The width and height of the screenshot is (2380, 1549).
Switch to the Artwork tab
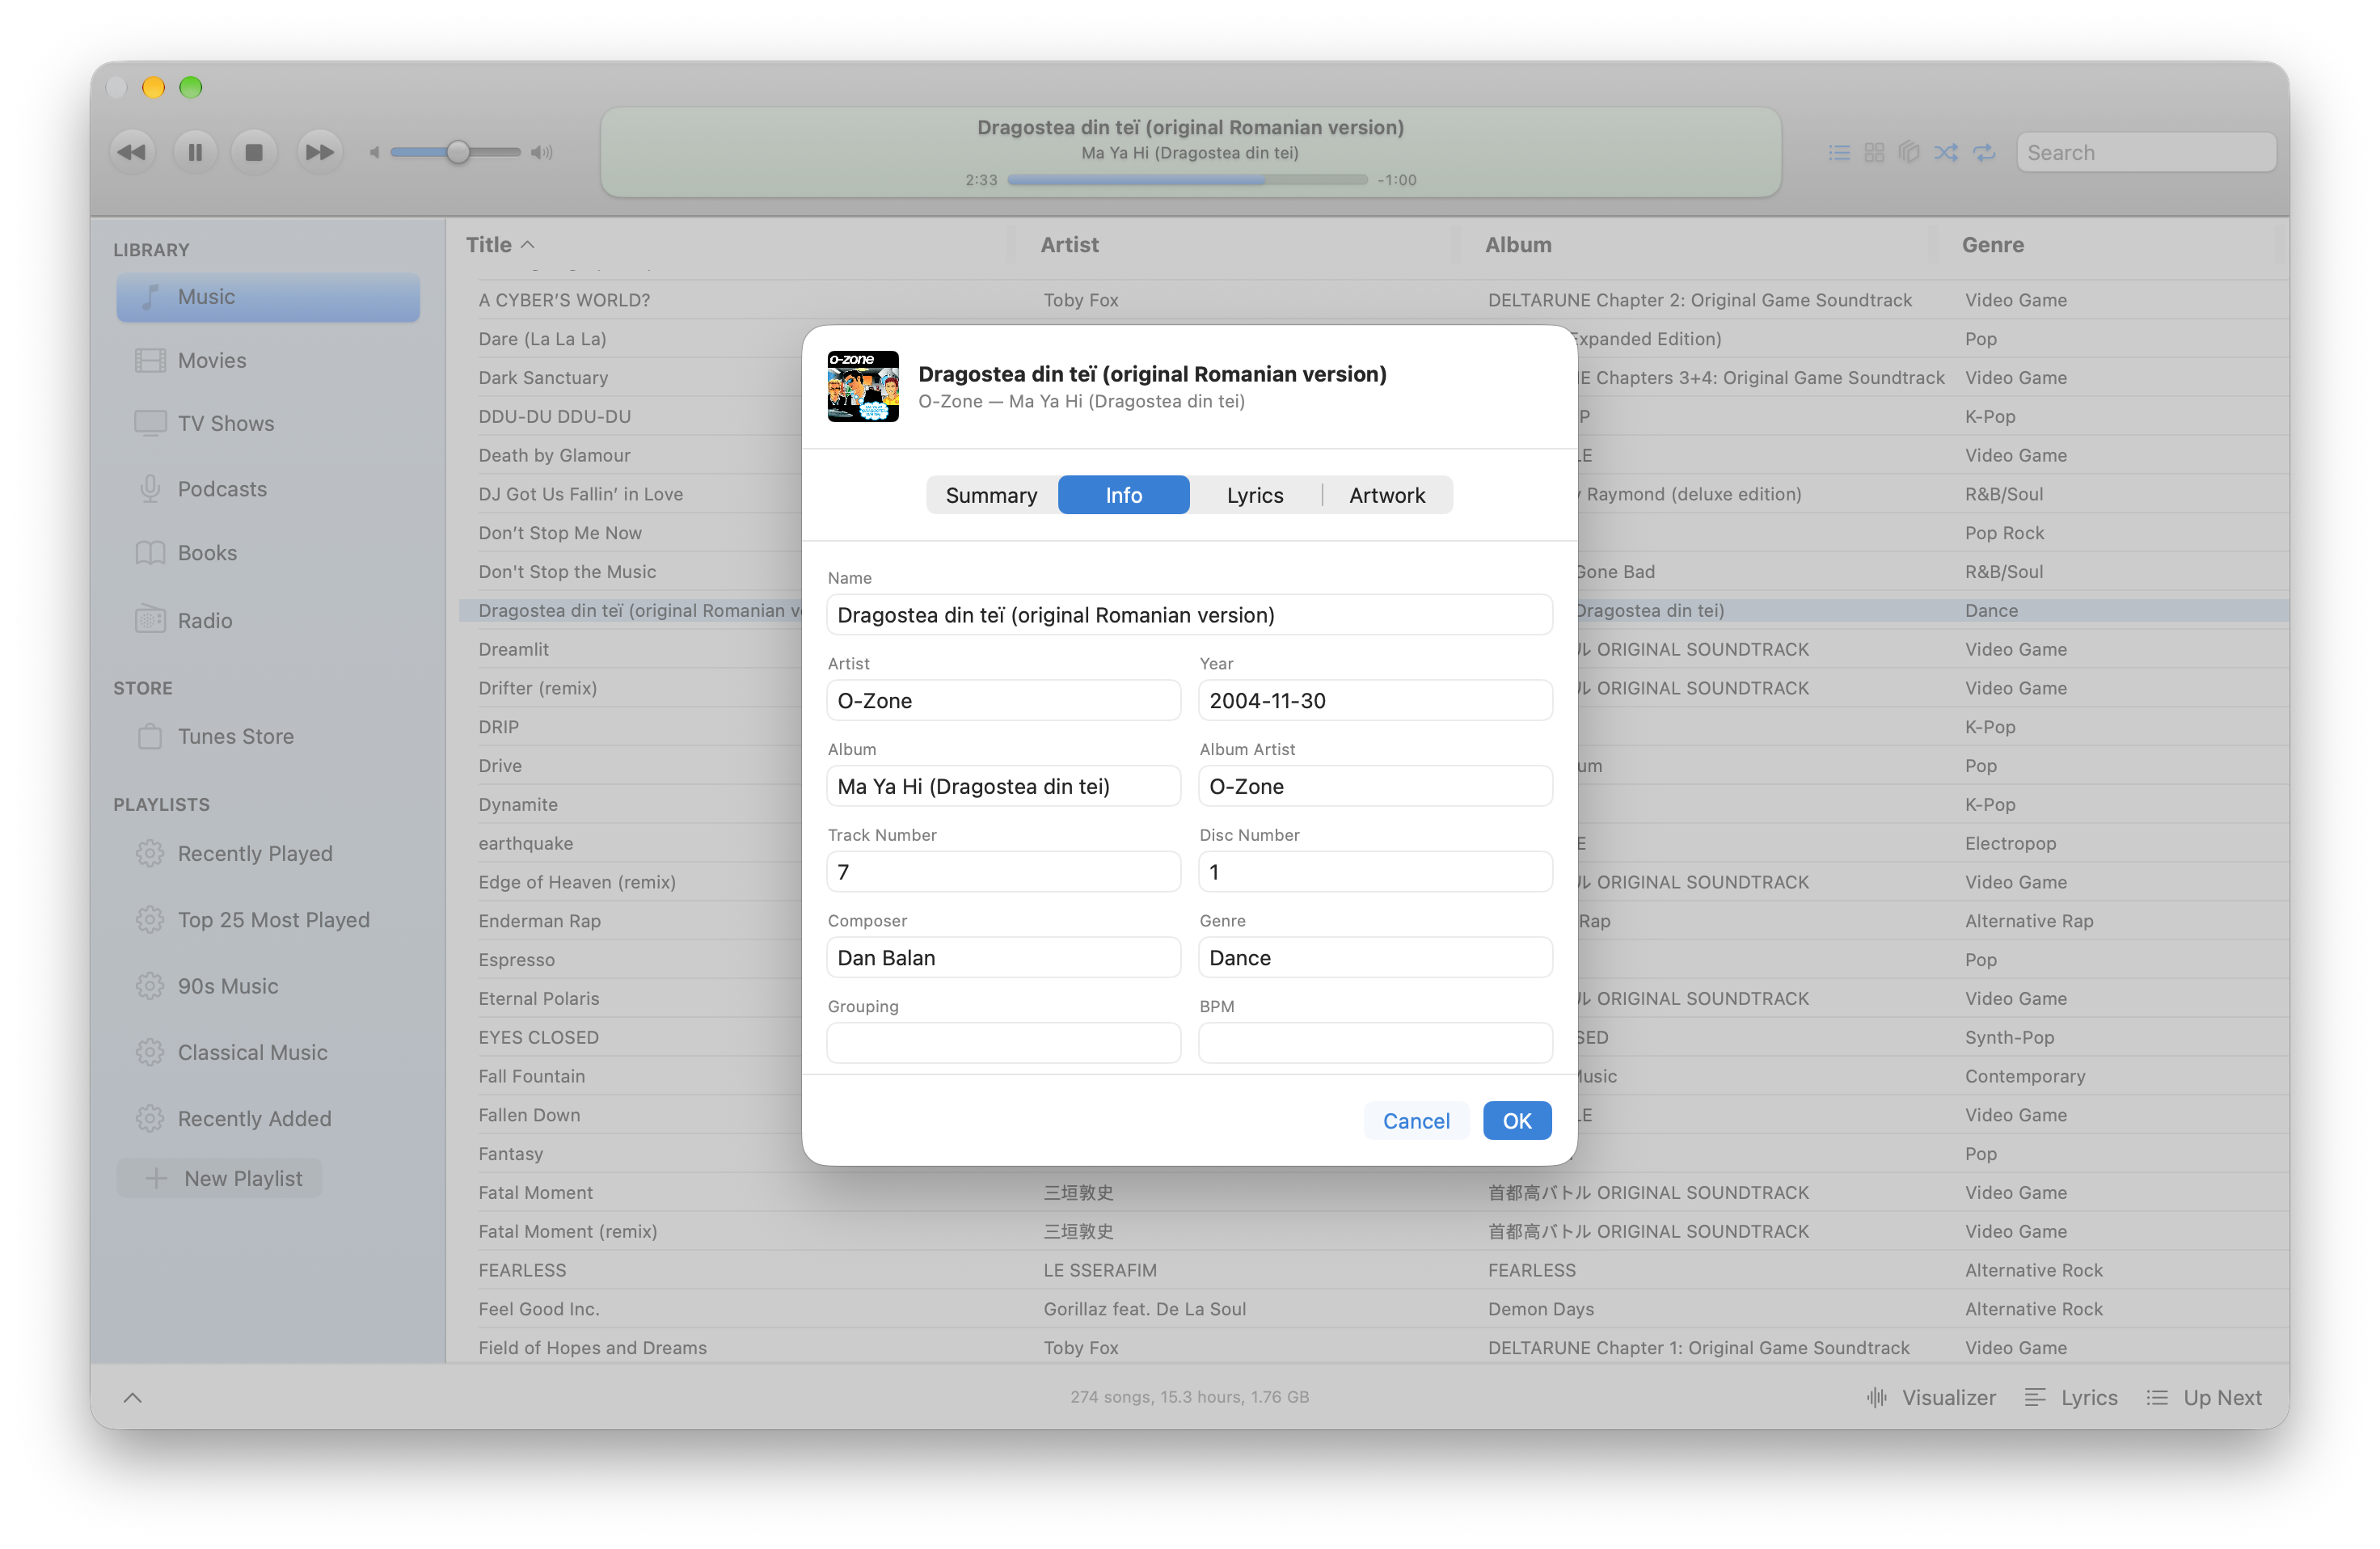pyautogui.click(x=1387, y=495)
